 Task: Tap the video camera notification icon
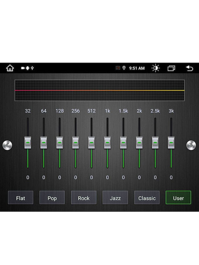pos(23,68)
